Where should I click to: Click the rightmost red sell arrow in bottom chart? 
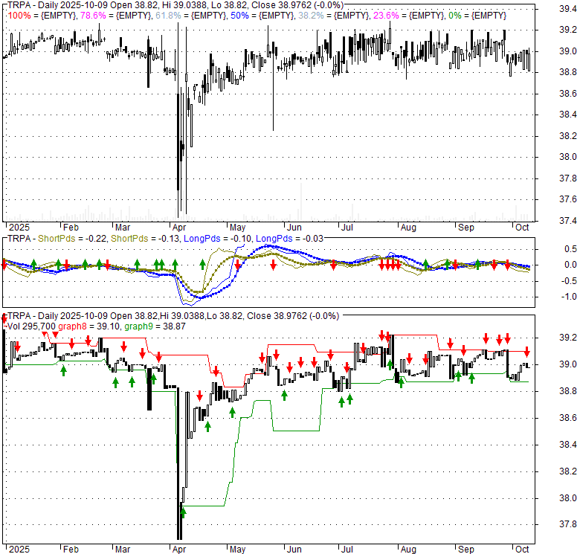(527, 352)
